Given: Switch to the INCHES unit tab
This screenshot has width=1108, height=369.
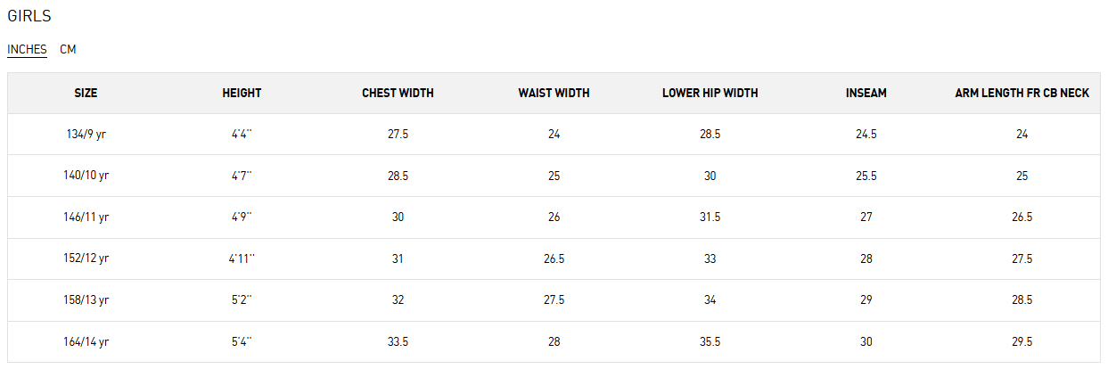Looking at the screenshot, I should pyautogui.click(x=27, y=50).
